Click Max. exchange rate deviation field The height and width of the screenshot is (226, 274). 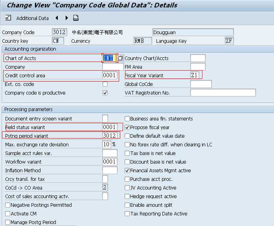coord(107,144)
